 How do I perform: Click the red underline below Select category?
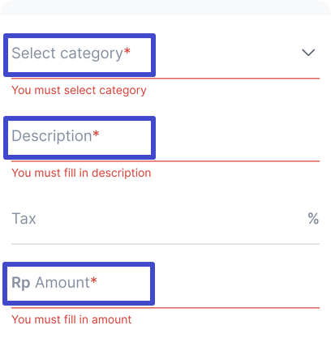165,79
